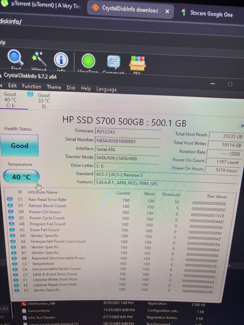Click the Attribute Name column header
This screenshot has height=325, width=244.
tap(43, 192)
